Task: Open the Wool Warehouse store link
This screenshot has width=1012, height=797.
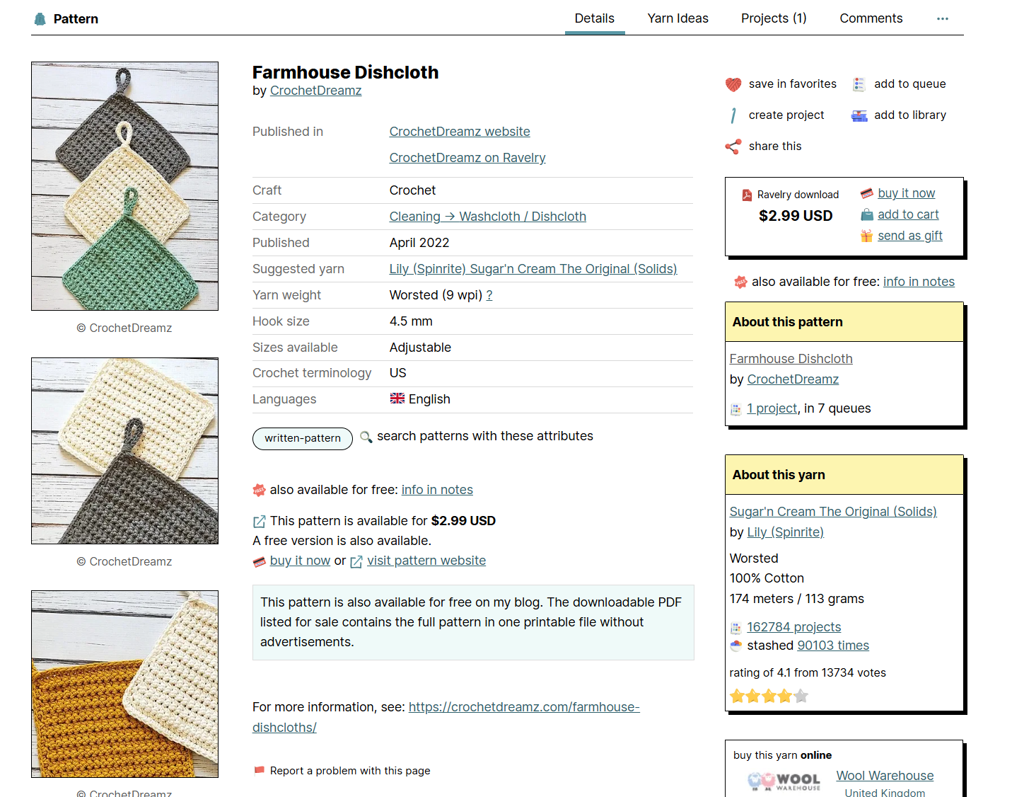Action: 885,776
